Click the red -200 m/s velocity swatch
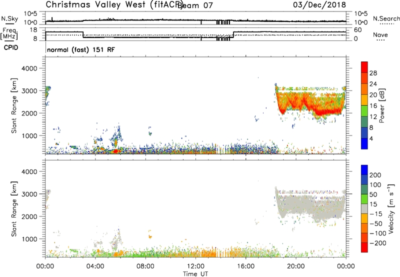 (364, 247)
